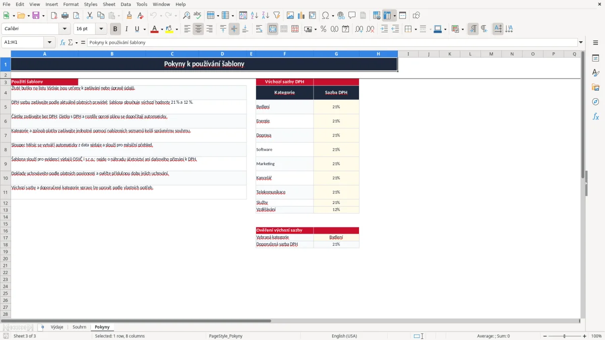Print the spreadsheet with the Print icon
The image size is (605, 340).
[65, 16]
